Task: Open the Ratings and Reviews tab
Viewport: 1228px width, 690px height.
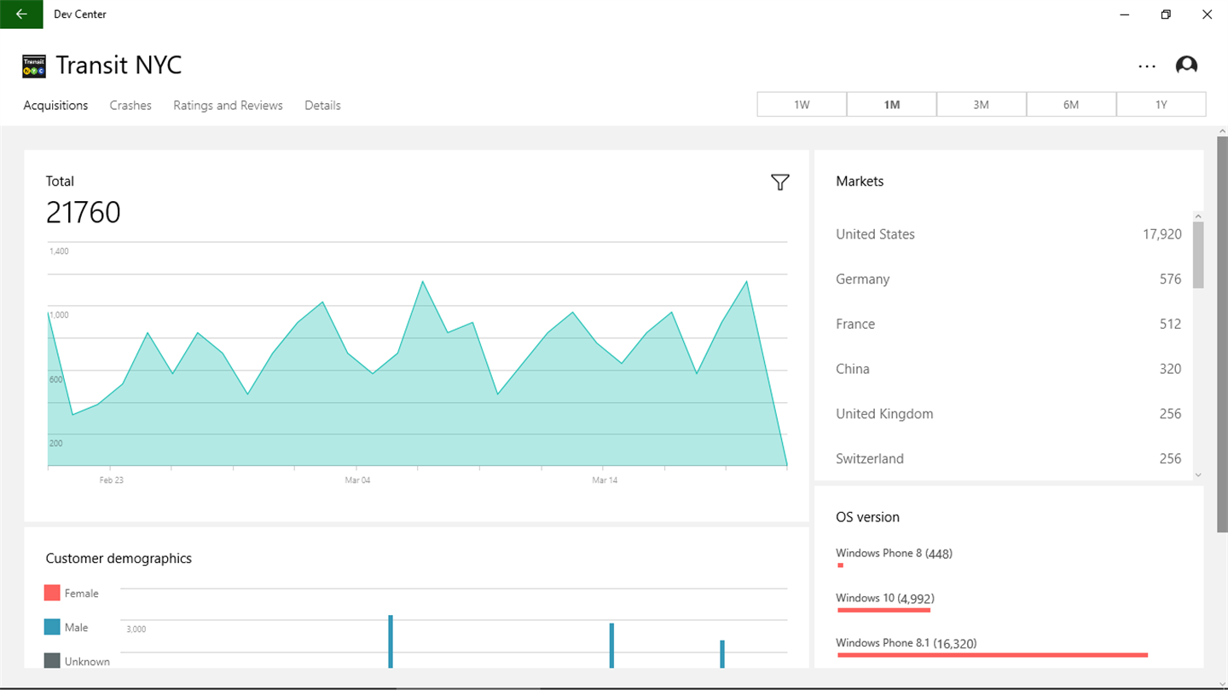Action: (x=228, y=106)
